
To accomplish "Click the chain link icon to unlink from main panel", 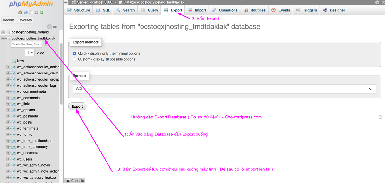I will click(x=55, y=27).
